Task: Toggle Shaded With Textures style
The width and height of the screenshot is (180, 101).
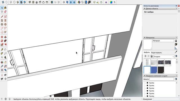Action: pyautogui.click(x=21, y=2)
